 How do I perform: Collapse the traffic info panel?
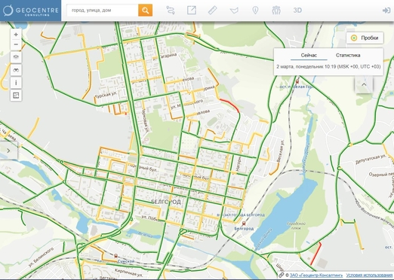click(364, 84)
